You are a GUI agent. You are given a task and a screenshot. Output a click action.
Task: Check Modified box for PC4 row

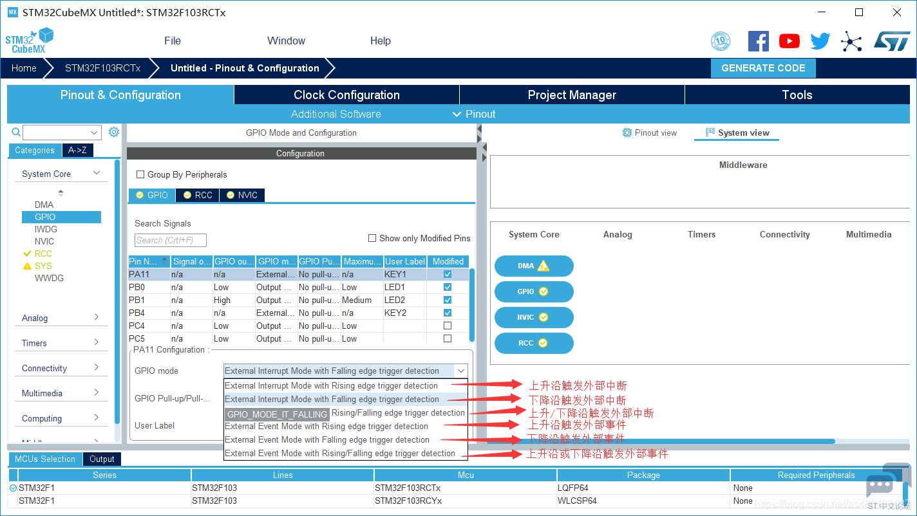point(448,326)
